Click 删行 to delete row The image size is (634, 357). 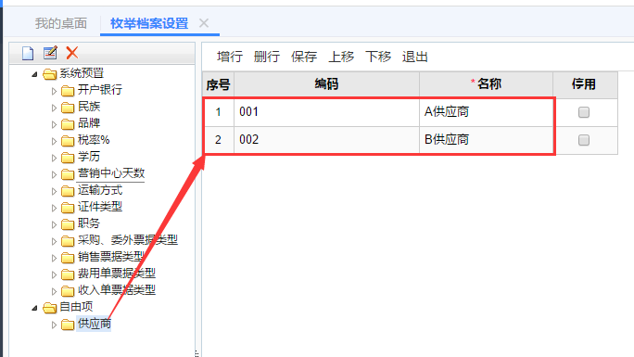(x=266, y=57)
